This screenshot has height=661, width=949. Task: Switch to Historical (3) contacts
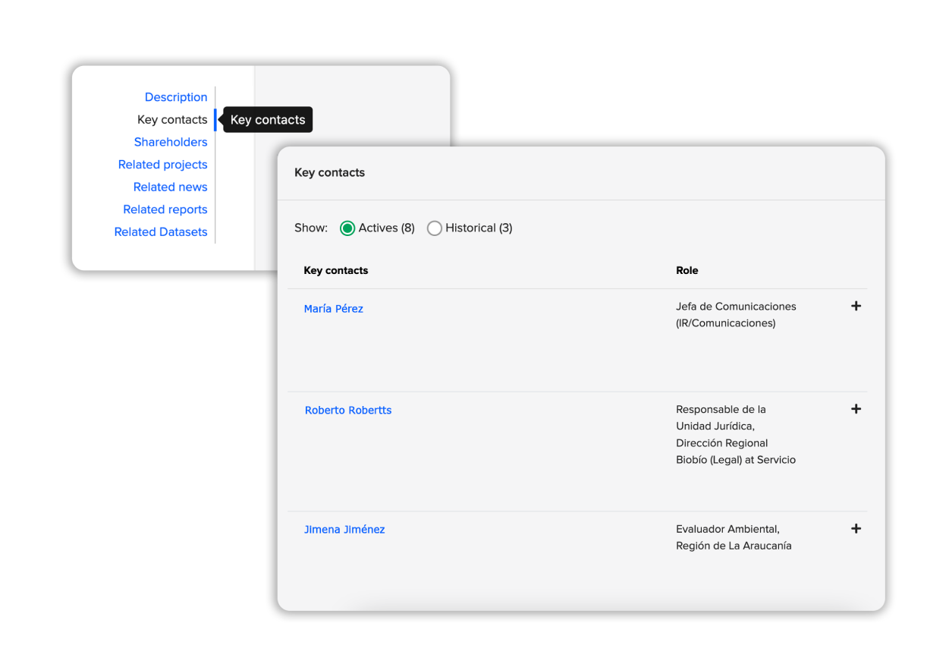pos(434,228)
